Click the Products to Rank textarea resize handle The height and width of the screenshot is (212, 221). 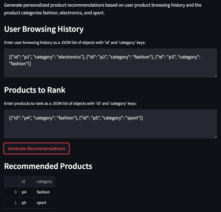(215, 137)
